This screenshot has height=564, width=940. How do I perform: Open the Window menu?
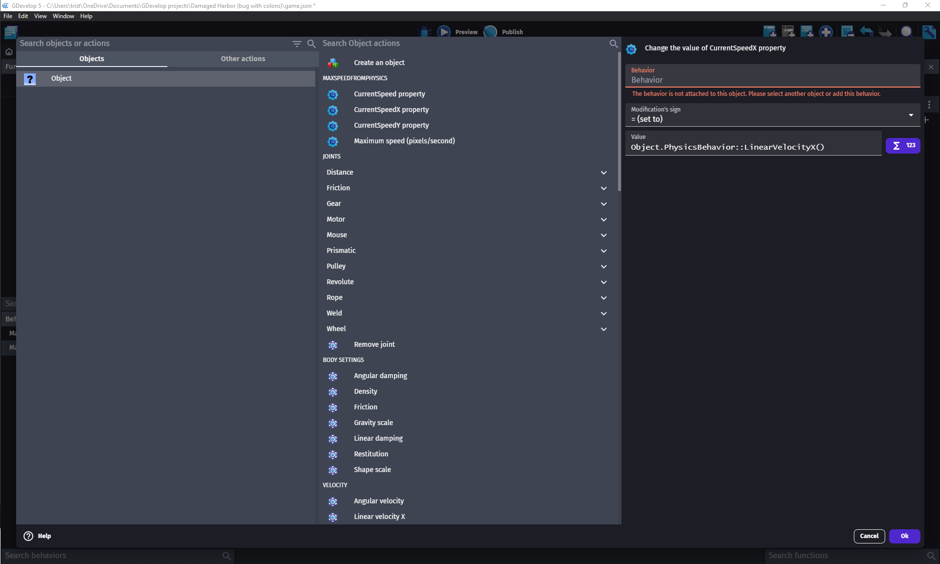[63, 16]
